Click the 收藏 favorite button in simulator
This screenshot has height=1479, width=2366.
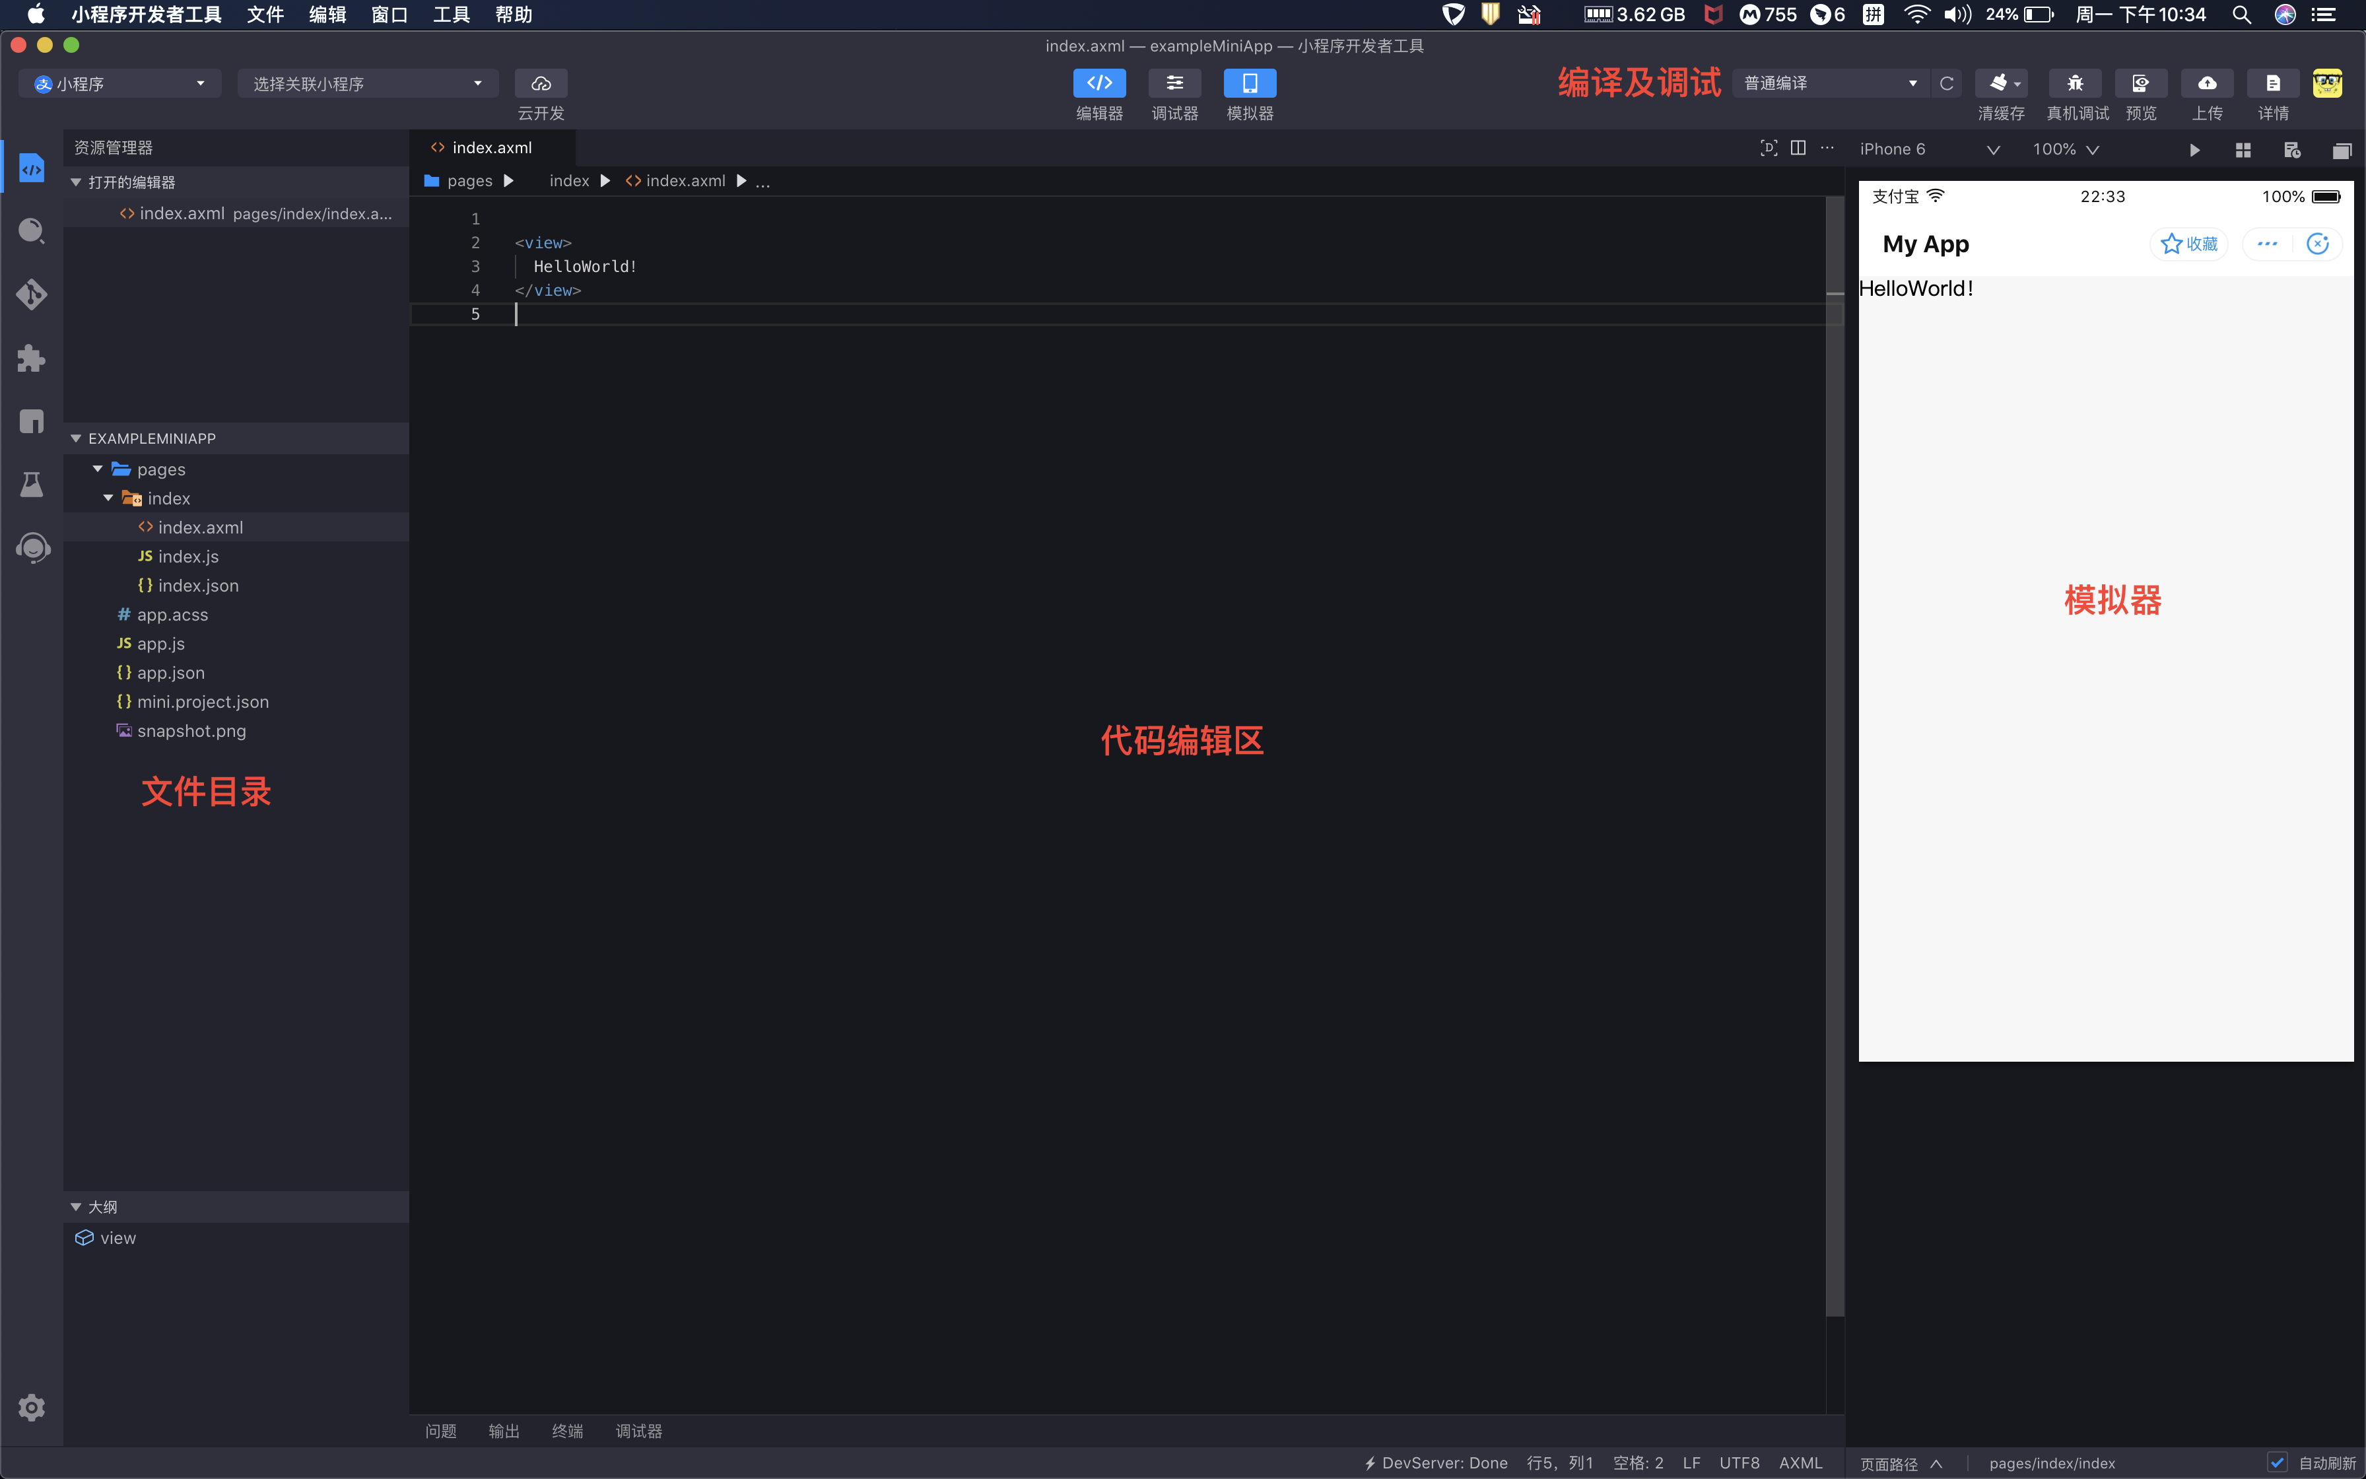tap(2188, 244)
